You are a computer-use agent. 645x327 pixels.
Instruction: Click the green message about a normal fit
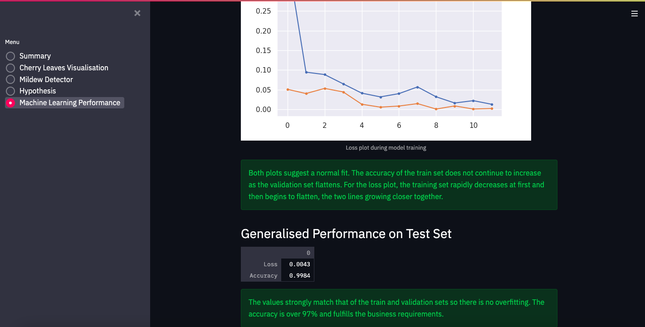[x=399, y=185]
